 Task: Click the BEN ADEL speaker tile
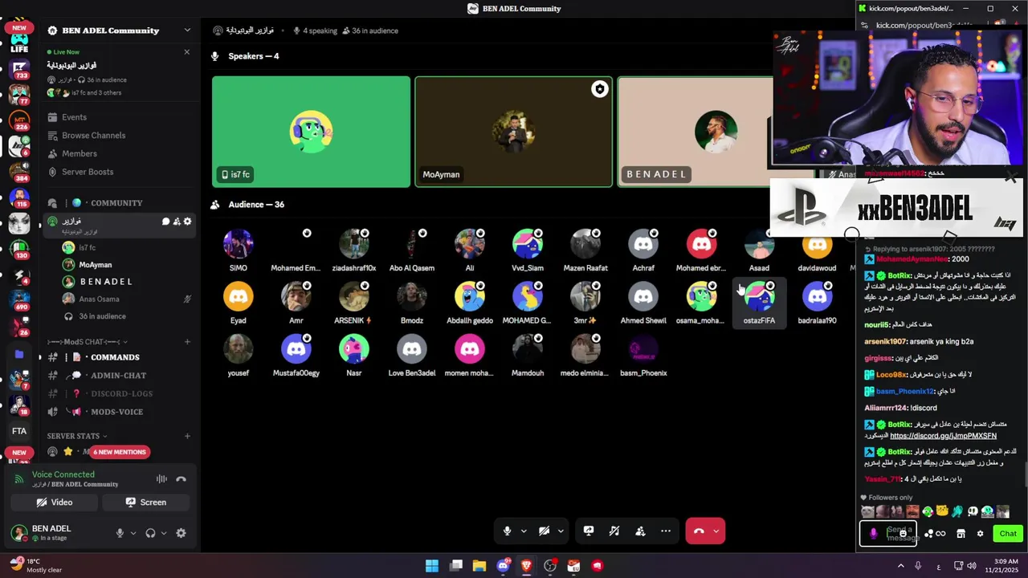696,132
